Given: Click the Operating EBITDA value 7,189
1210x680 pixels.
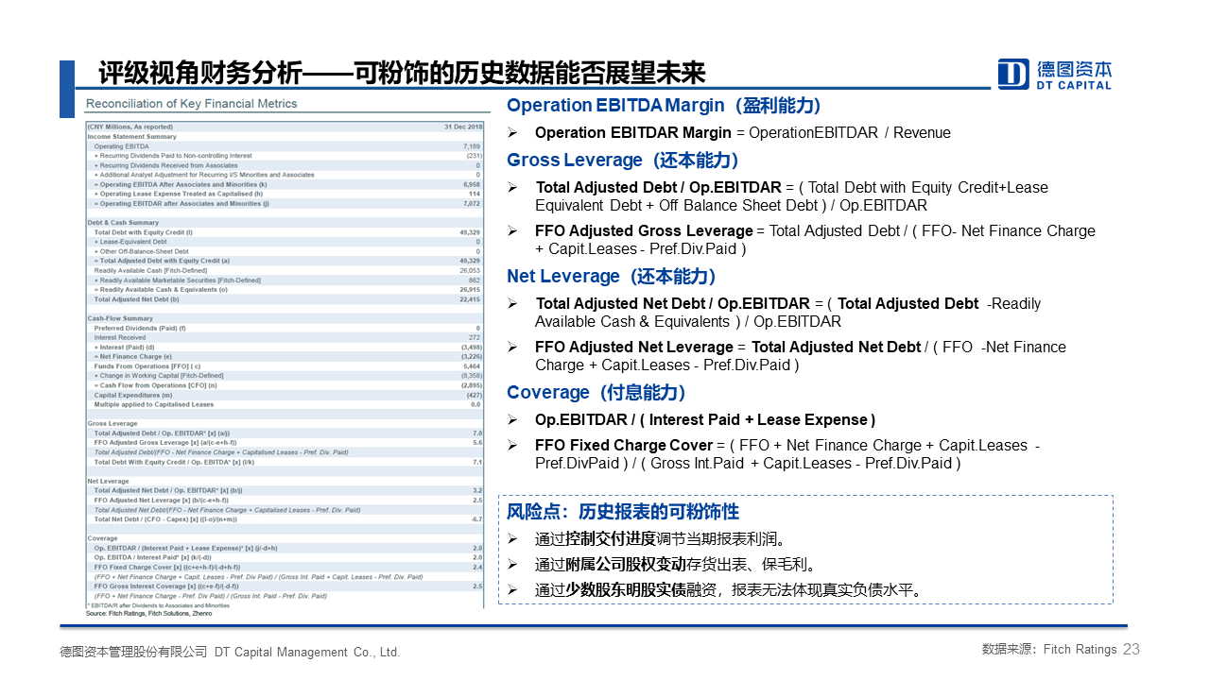Looking at the screenshot, I should click(472, 146).
